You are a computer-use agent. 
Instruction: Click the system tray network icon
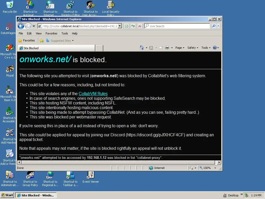(x=247, y=195)
